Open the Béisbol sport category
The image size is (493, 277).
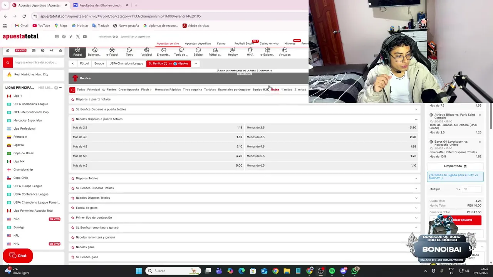pos(198,52)
